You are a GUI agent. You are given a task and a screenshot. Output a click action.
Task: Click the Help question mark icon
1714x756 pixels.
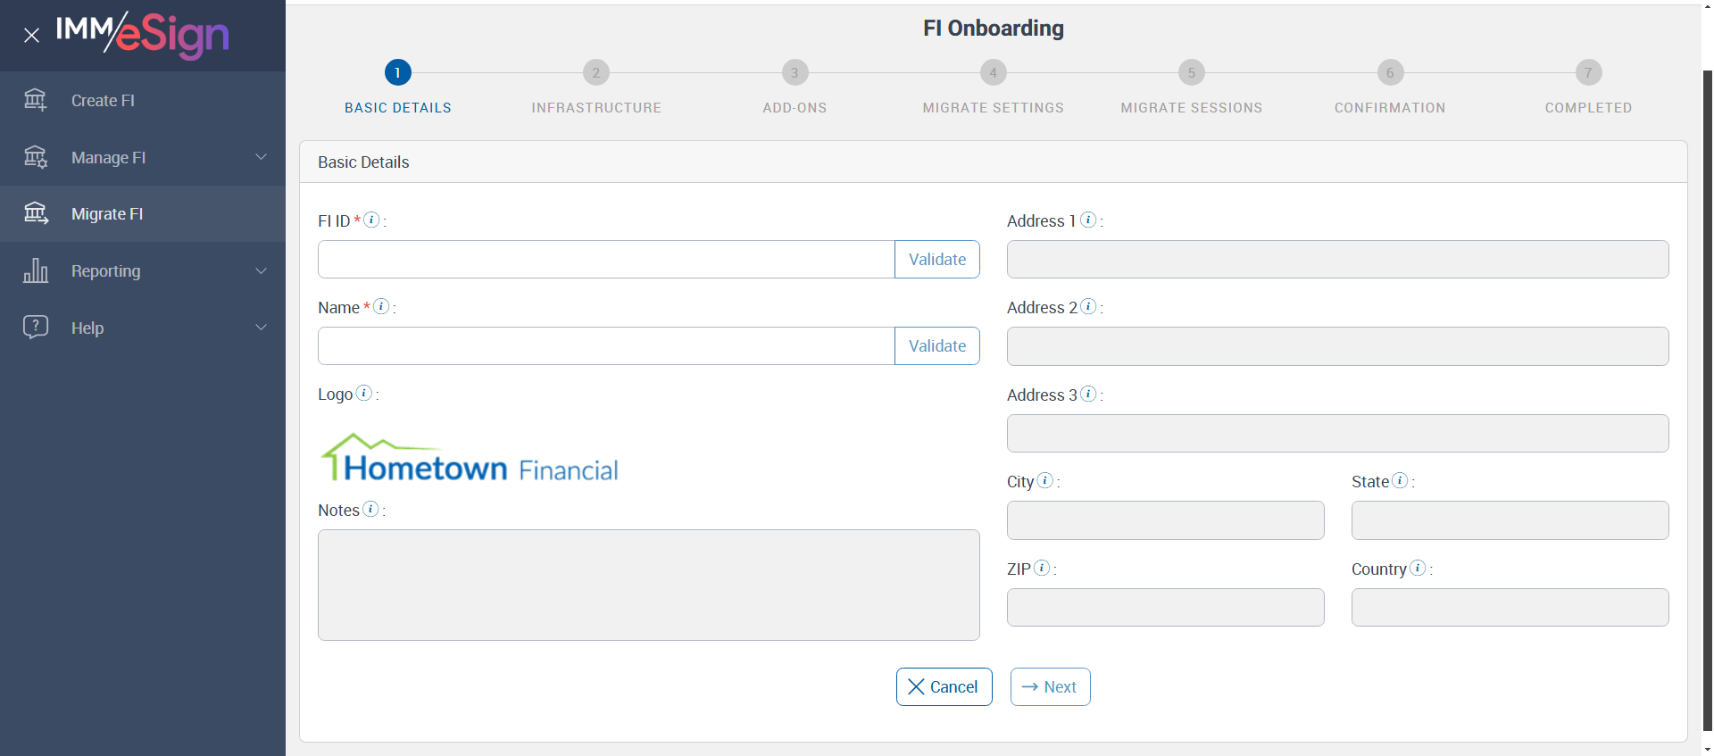[36, 327]
